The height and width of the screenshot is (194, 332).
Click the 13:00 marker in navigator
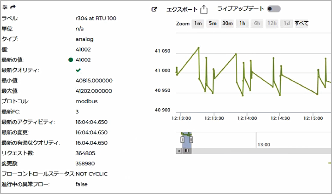tap(264, 145)
